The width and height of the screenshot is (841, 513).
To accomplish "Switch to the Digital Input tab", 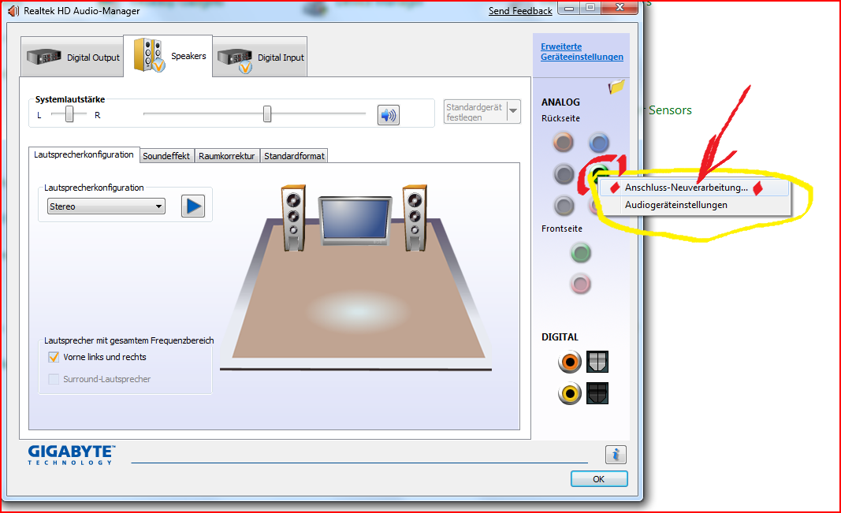I will (x=260, y=57).
